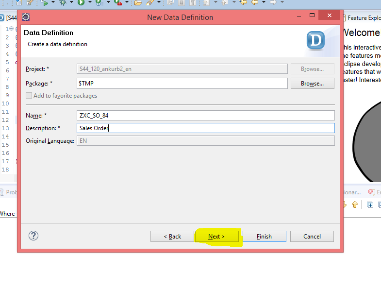Image resolution: width=381 pixels, height=290 pixels.
Task: Go to previous page with Back button
Action: [172, 237]
